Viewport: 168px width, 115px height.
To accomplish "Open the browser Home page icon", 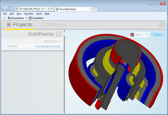I will pos(154,9).
